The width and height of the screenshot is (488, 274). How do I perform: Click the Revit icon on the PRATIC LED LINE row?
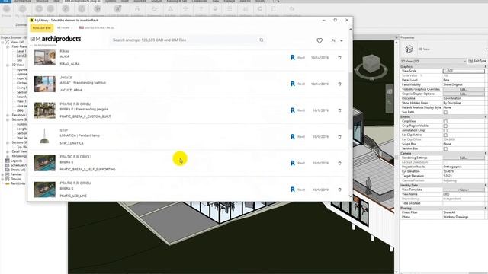tap(293, 190)
